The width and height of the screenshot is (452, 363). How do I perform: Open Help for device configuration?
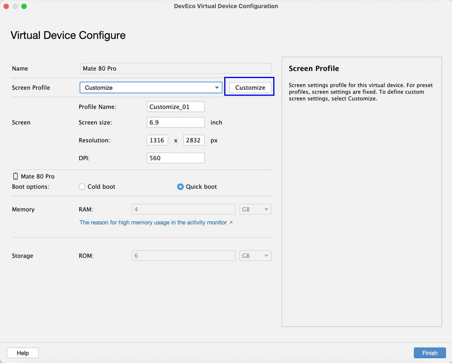(22, 353)
